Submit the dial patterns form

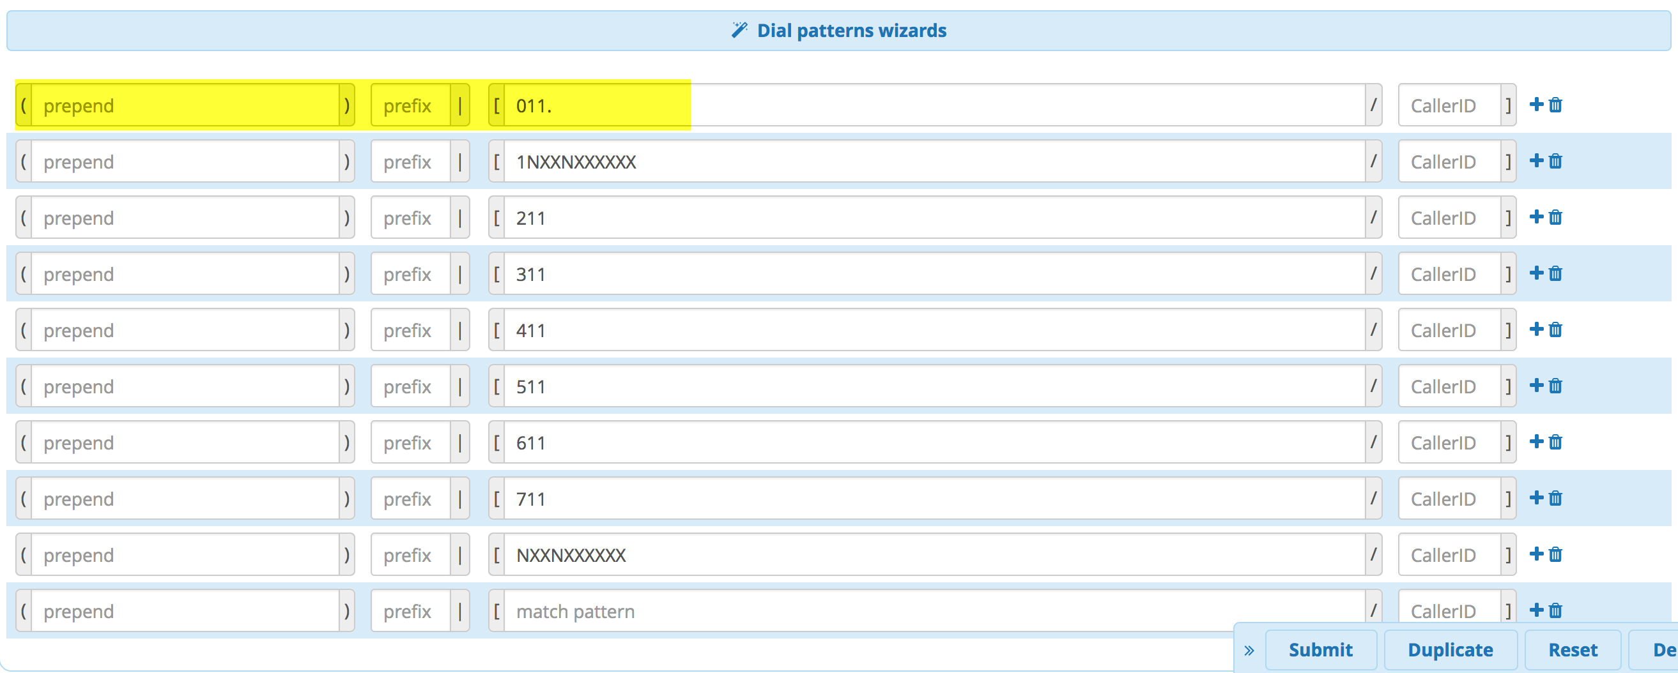click(x=1320, y=649)
